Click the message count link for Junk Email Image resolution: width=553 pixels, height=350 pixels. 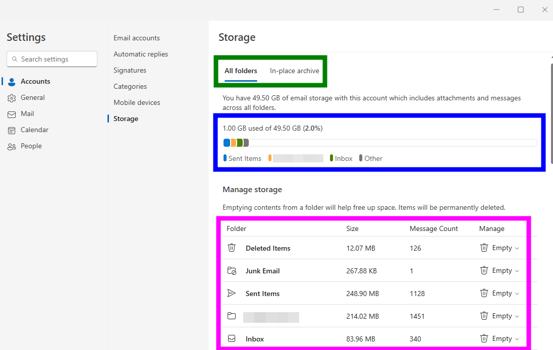click(x=411, y=270)
